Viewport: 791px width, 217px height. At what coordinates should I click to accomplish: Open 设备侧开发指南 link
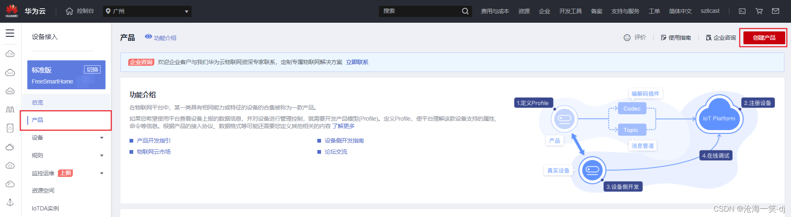coord(344,141)
